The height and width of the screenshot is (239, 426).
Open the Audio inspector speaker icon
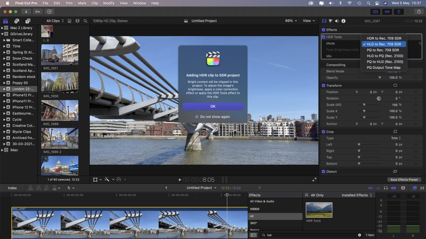(x=337, y=21)
